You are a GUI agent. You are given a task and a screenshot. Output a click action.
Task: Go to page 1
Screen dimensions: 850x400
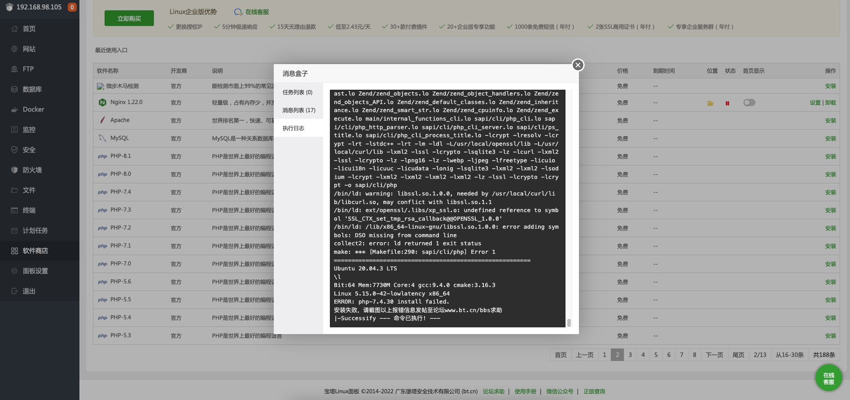(604, 355)
